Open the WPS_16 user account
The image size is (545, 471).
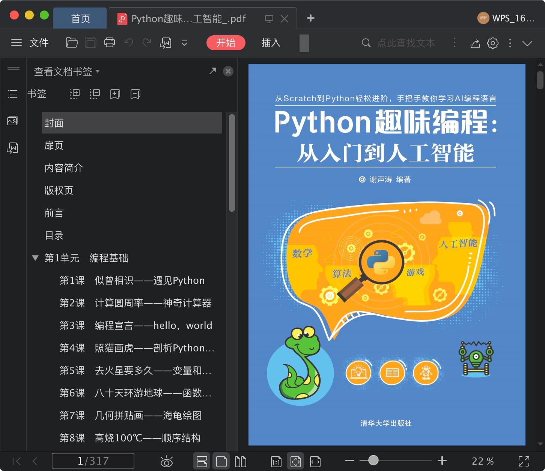coord(506,18)
